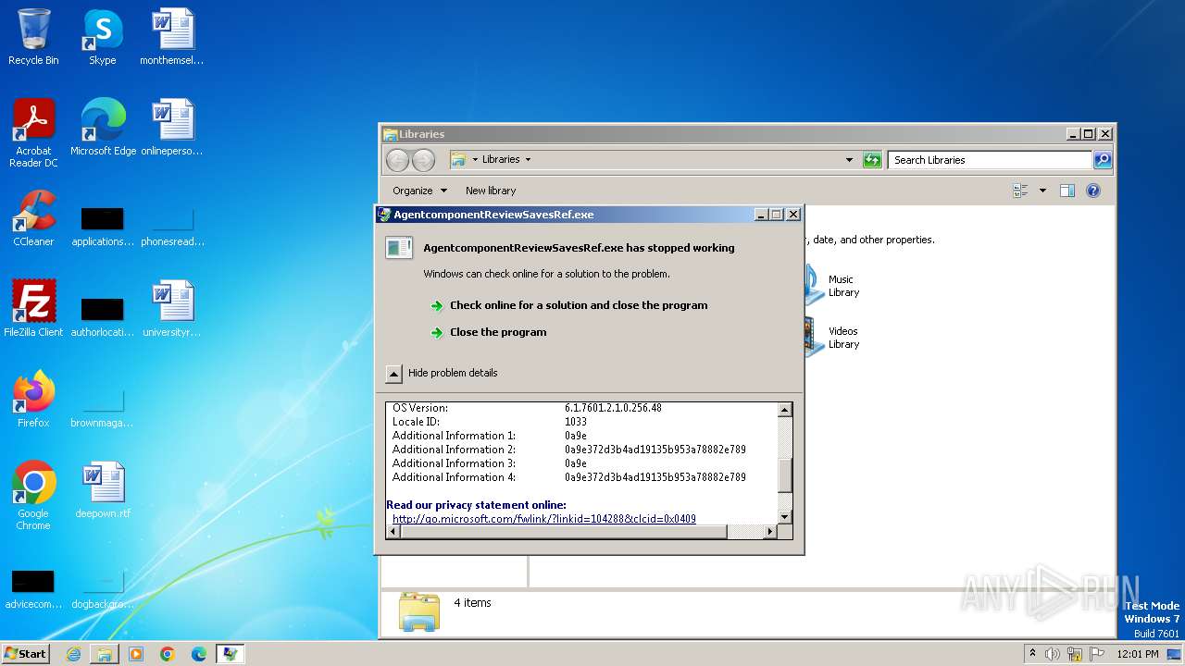Select the phonesread file on desktop
This screenshot has height=666, width=1185.
pyautogui.click(x=172, y=227)
